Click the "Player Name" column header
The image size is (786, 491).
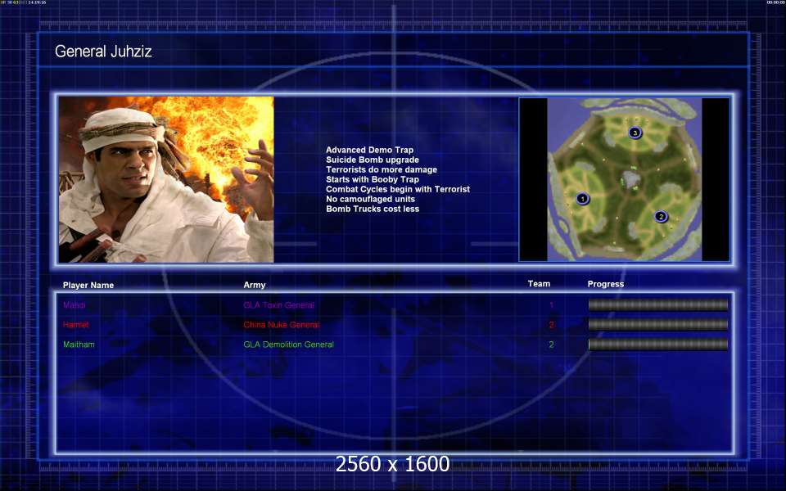click(88, 285)
